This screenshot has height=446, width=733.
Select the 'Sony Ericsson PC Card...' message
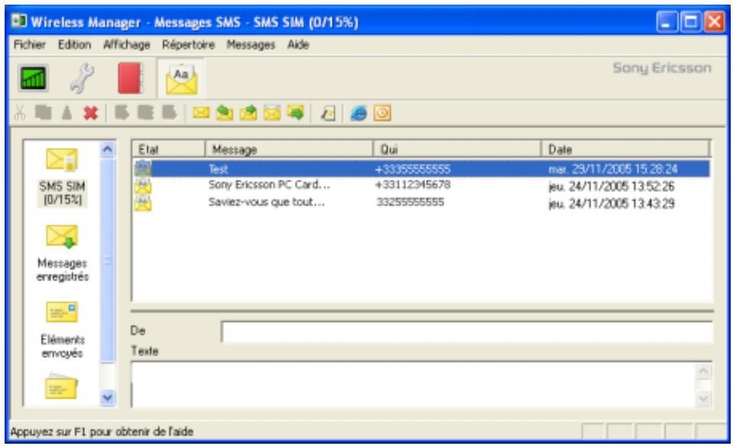click(270, 185)
